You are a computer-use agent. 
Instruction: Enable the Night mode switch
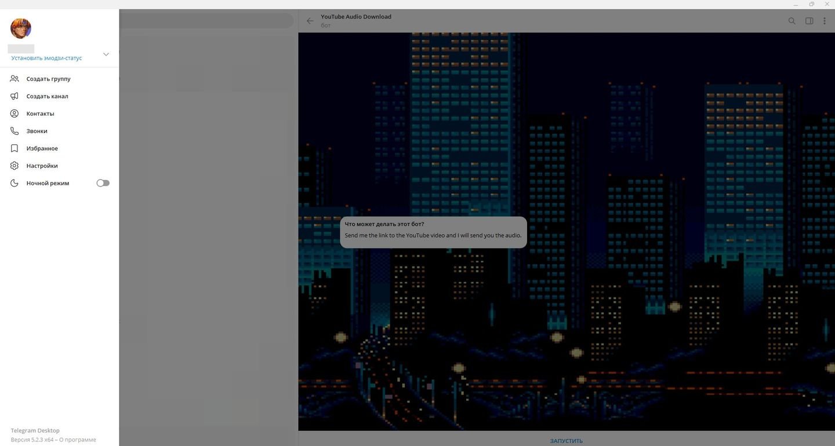[103, 183]
